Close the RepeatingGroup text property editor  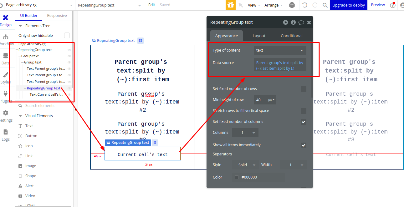[x=309, y=23]
